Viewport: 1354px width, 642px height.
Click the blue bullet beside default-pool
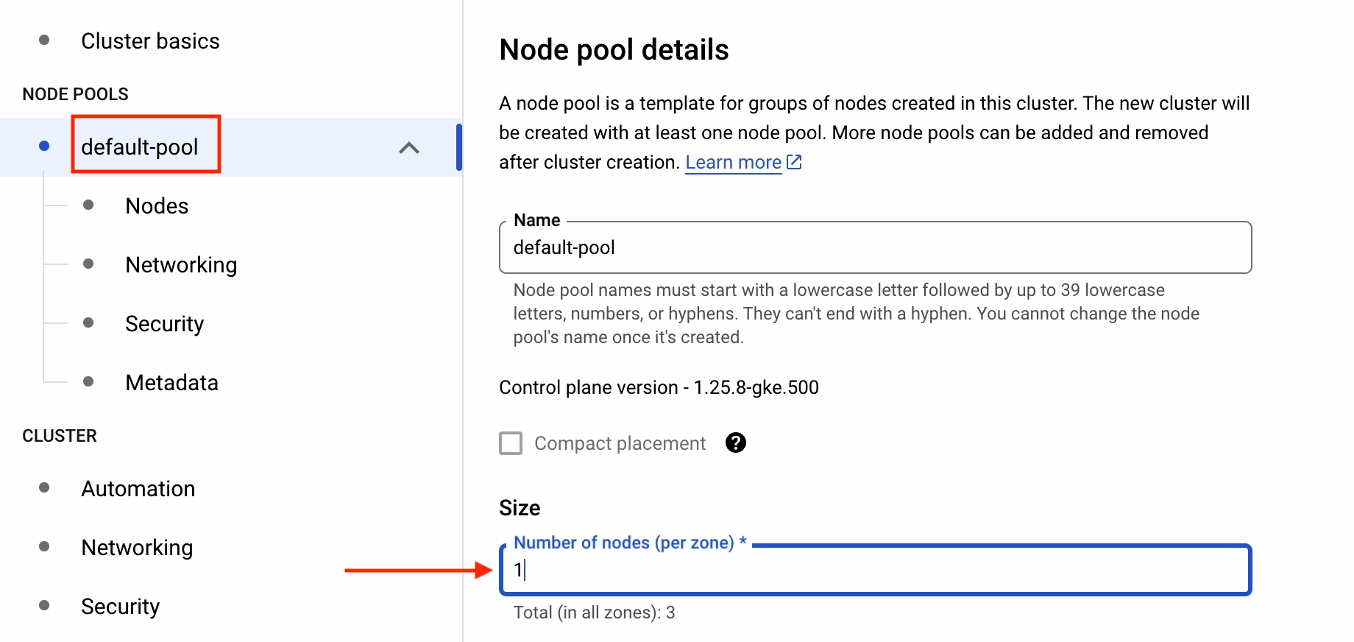click(x=44, y=147)
